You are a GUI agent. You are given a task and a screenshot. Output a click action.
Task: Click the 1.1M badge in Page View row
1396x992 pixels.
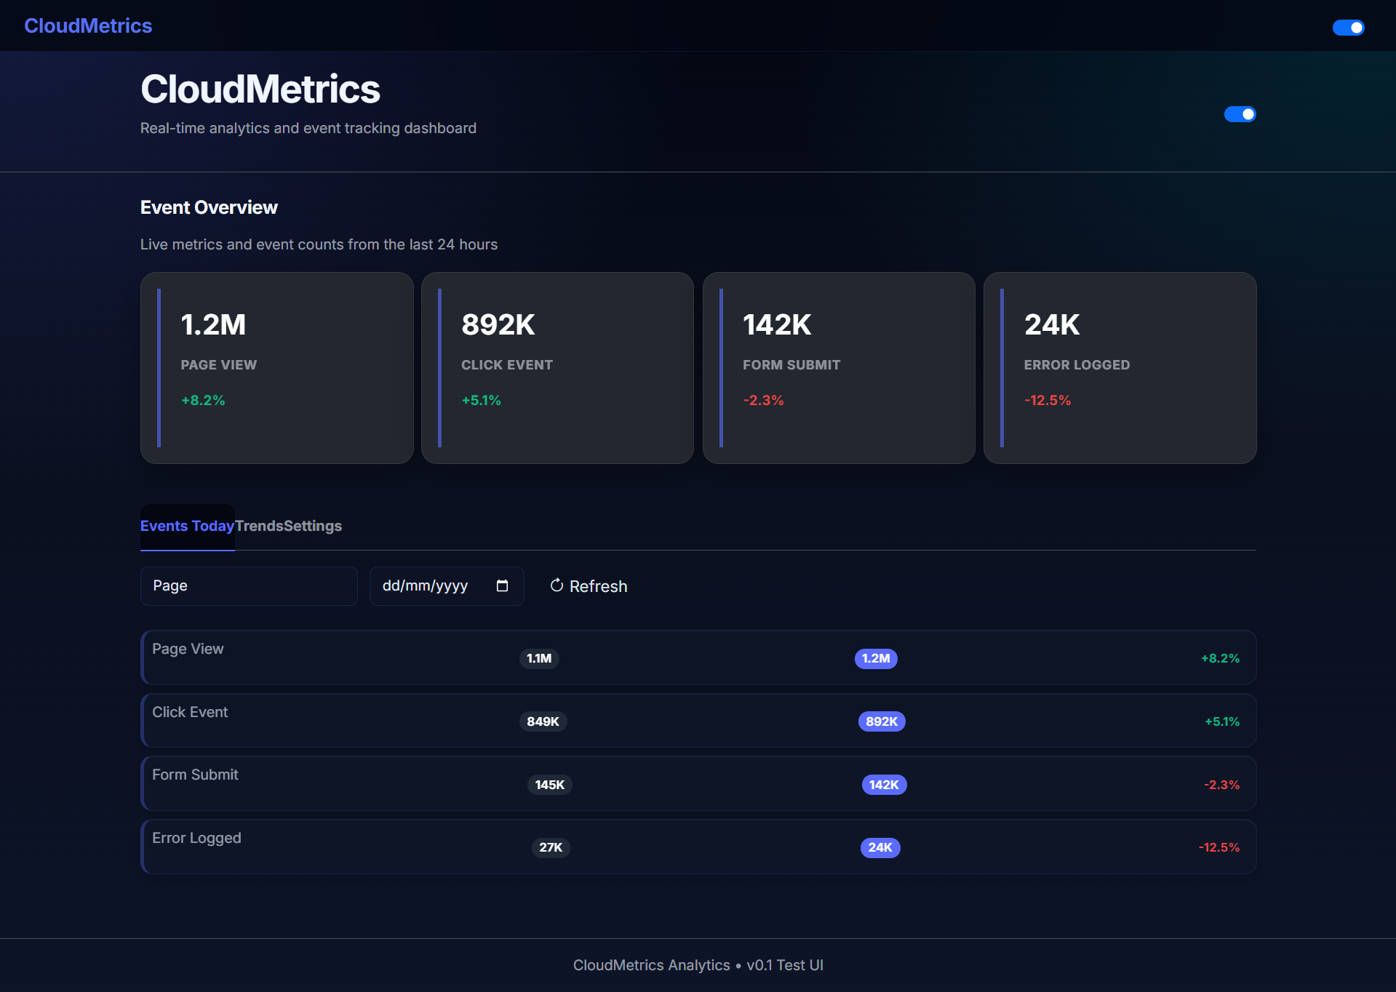(539, 658)
